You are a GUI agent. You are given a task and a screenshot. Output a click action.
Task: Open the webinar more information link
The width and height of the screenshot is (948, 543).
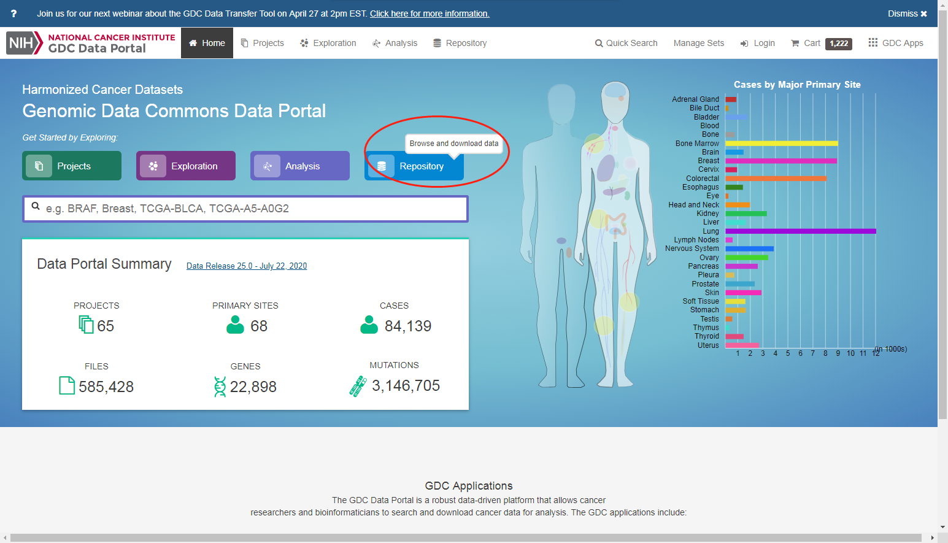[430, 13]
